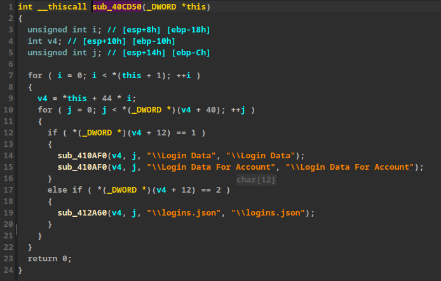Viewport: 441px width, 281px height.
Task: Click the return 0 statement
Action: tap(50, 259)
